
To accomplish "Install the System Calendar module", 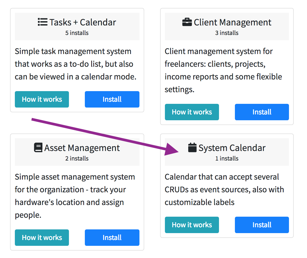I will (262, 225).
